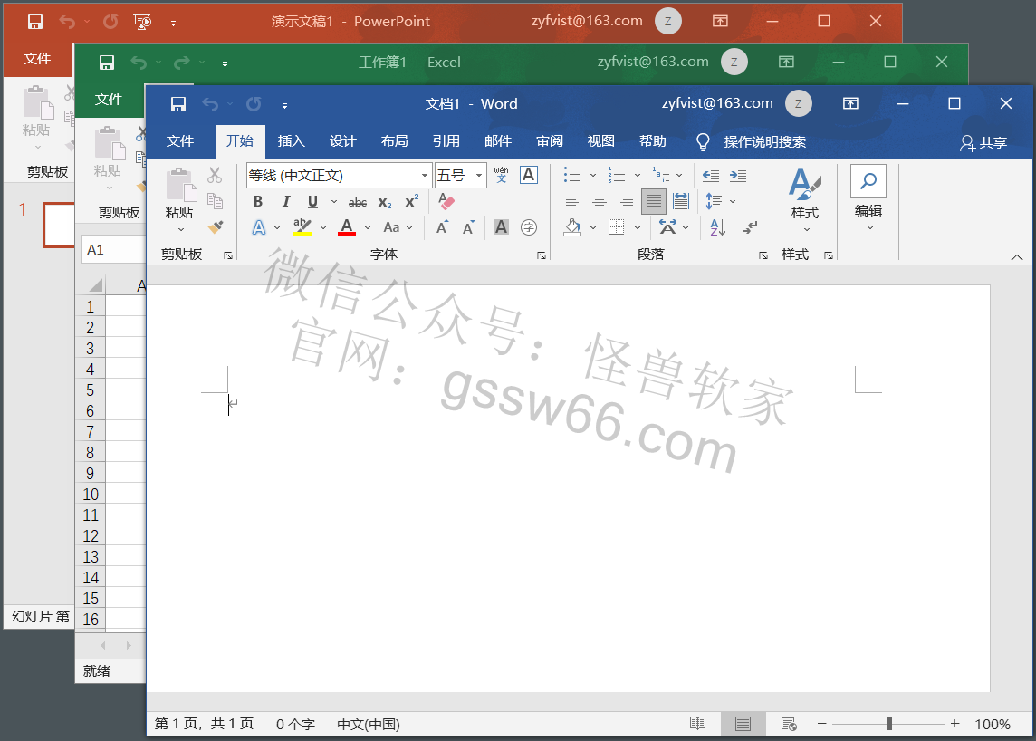Undo the last action in Word
1036x741 pixels.
point(210,104)
